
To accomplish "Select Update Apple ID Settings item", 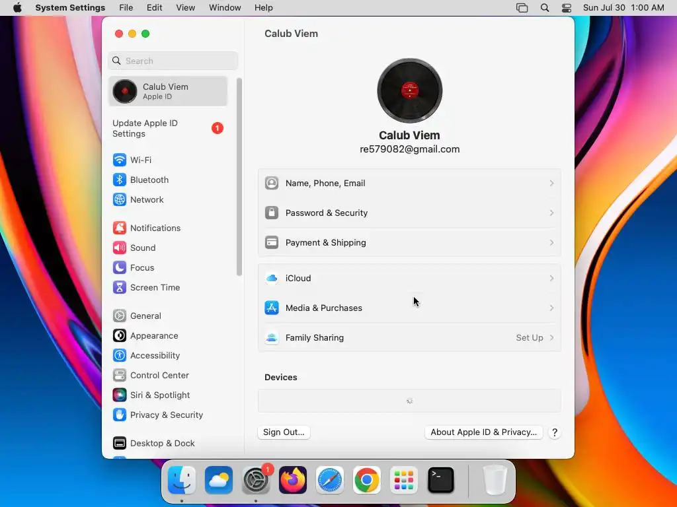I will [x=167, y=129].
